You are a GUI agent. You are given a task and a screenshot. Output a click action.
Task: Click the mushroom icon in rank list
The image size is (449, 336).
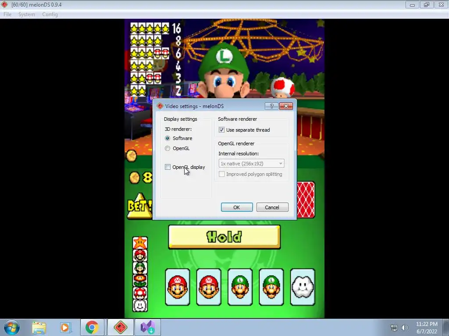coord(140,293)
